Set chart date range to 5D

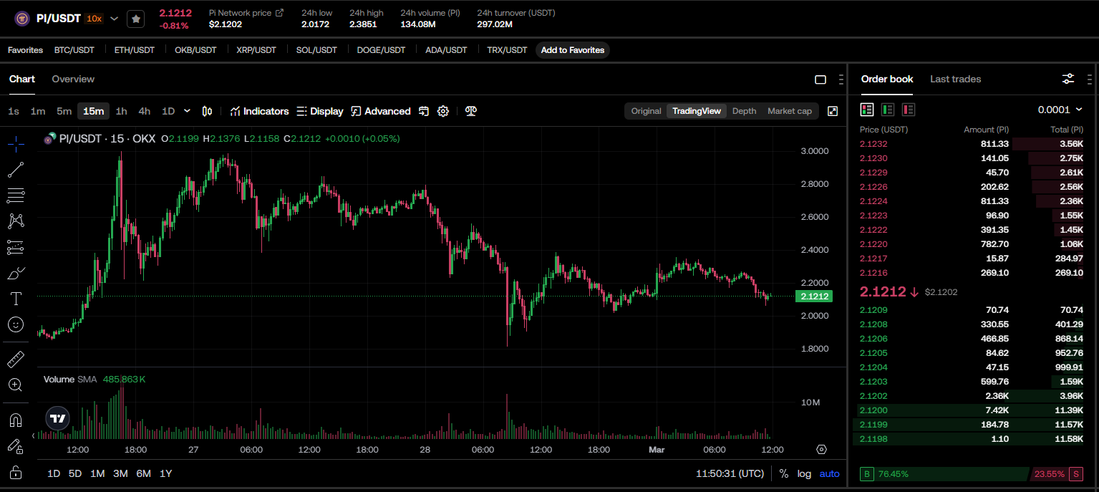(x=75, y=473)
